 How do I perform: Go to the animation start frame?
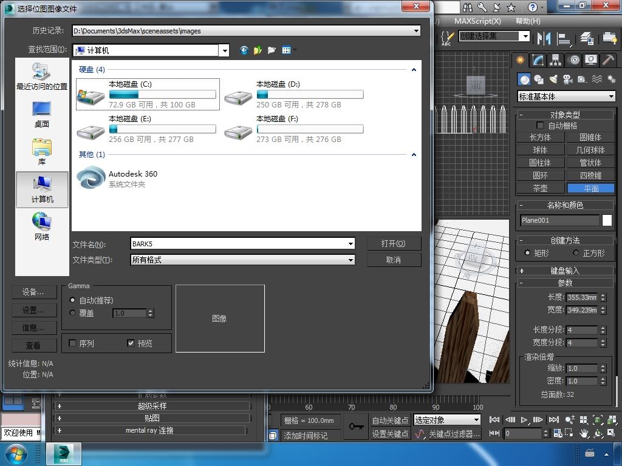point(494,420)
